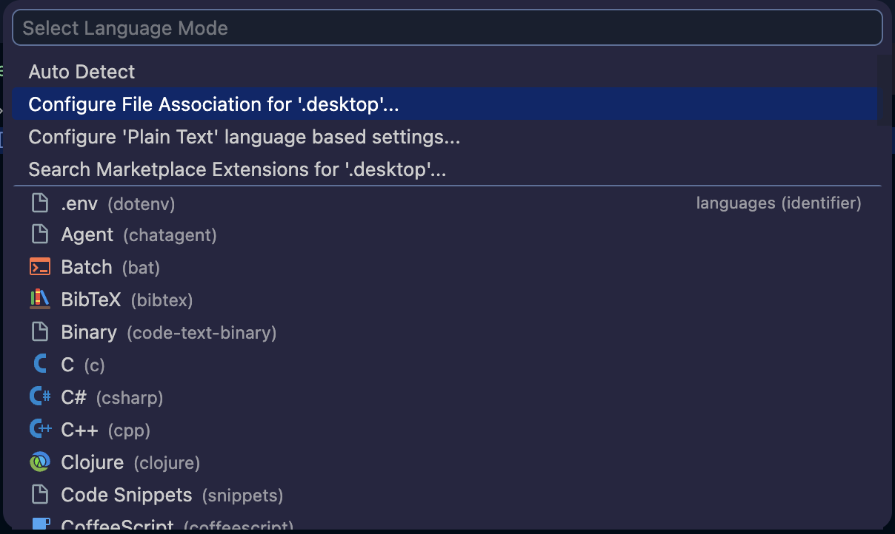895x534 pixels.
Task: Click the C++ language icon
Action: coord(39,430)
